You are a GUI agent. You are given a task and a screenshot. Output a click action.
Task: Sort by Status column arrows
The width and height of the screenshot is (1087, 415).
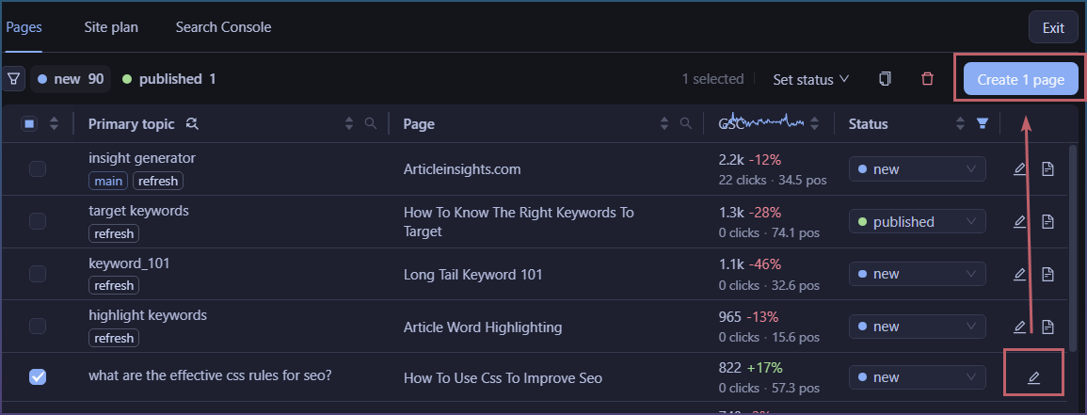960,124
